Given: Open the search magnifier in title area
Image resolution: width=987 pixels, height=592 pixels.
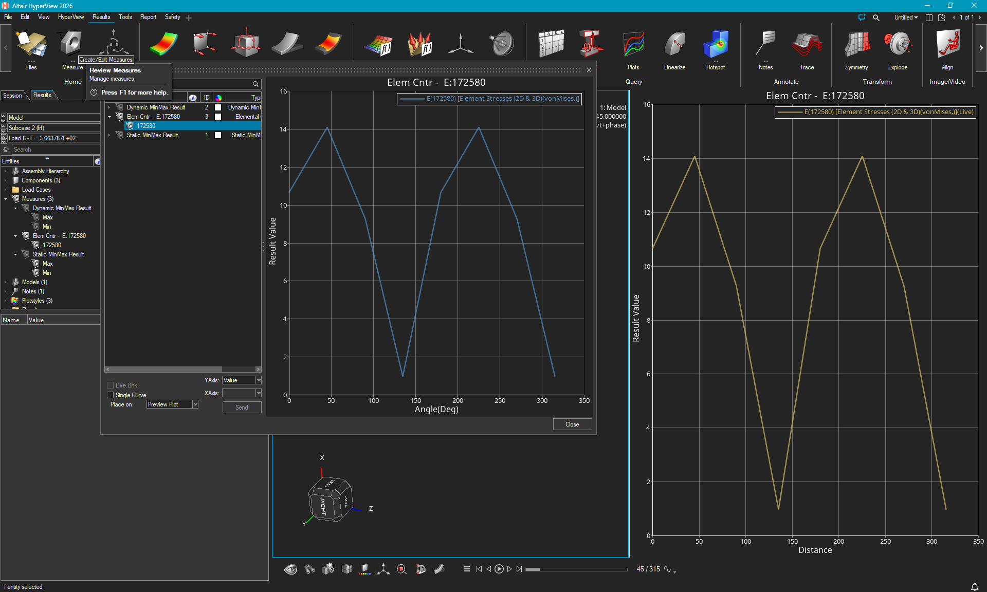Looking at the screenshot, I should pos(876,17).
